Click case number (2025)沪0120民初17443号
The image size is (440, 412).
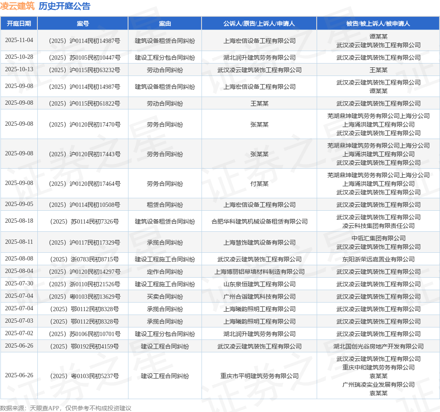[85, 154]
